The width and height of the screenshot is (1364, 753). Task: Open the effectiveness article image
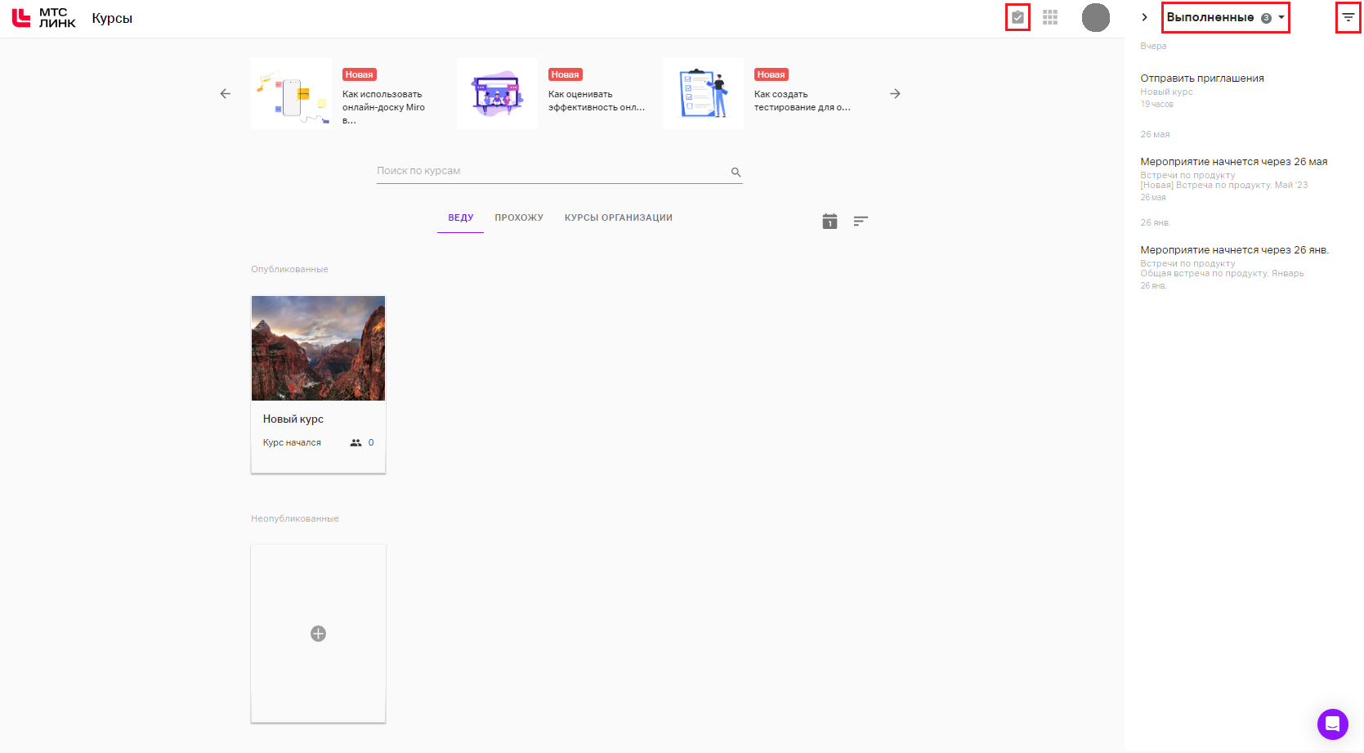click(498, 93)
